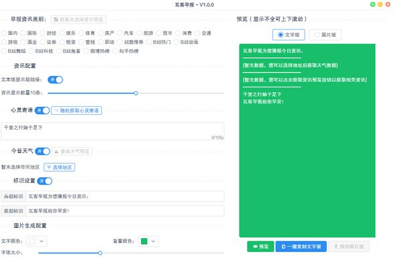The height and width of the screenshot is (262, 394).
Task: Switch preview to 图片版
Action: 325,35
